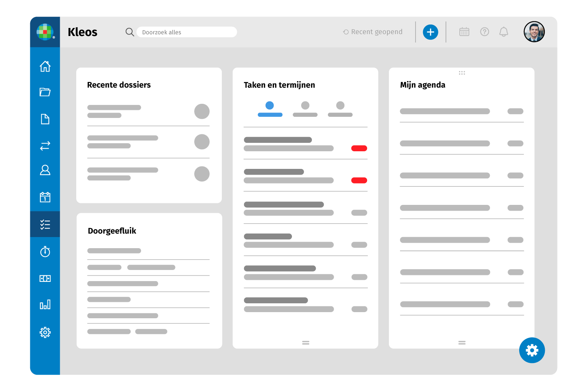Select the first blue tab in Taken en termijnen
The image size is (587, 391).
click(270, 109)
